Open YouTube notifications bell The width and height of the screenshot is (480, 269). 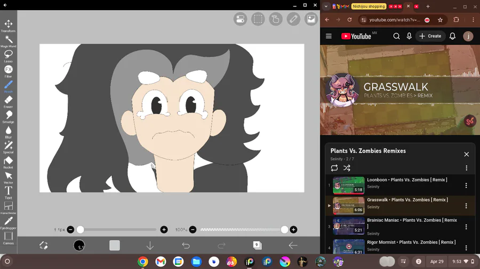pyautogui.click(x=452, y=36)
